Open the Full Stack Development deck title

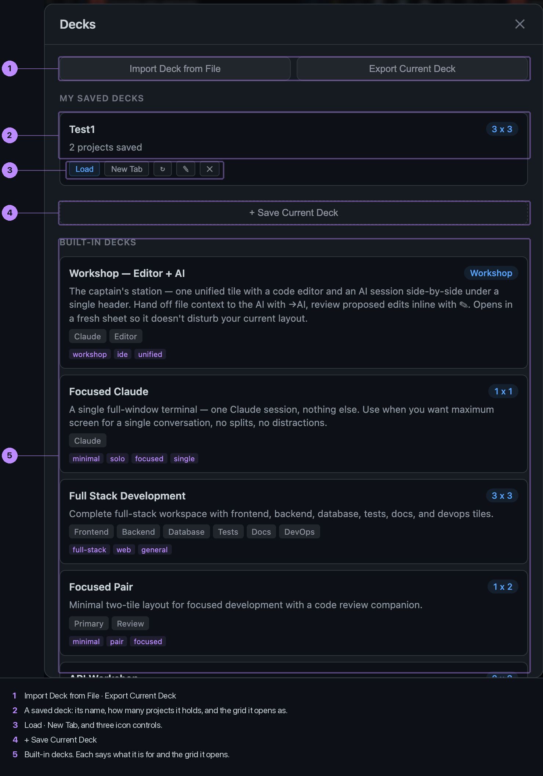click(x=127, y=496)
